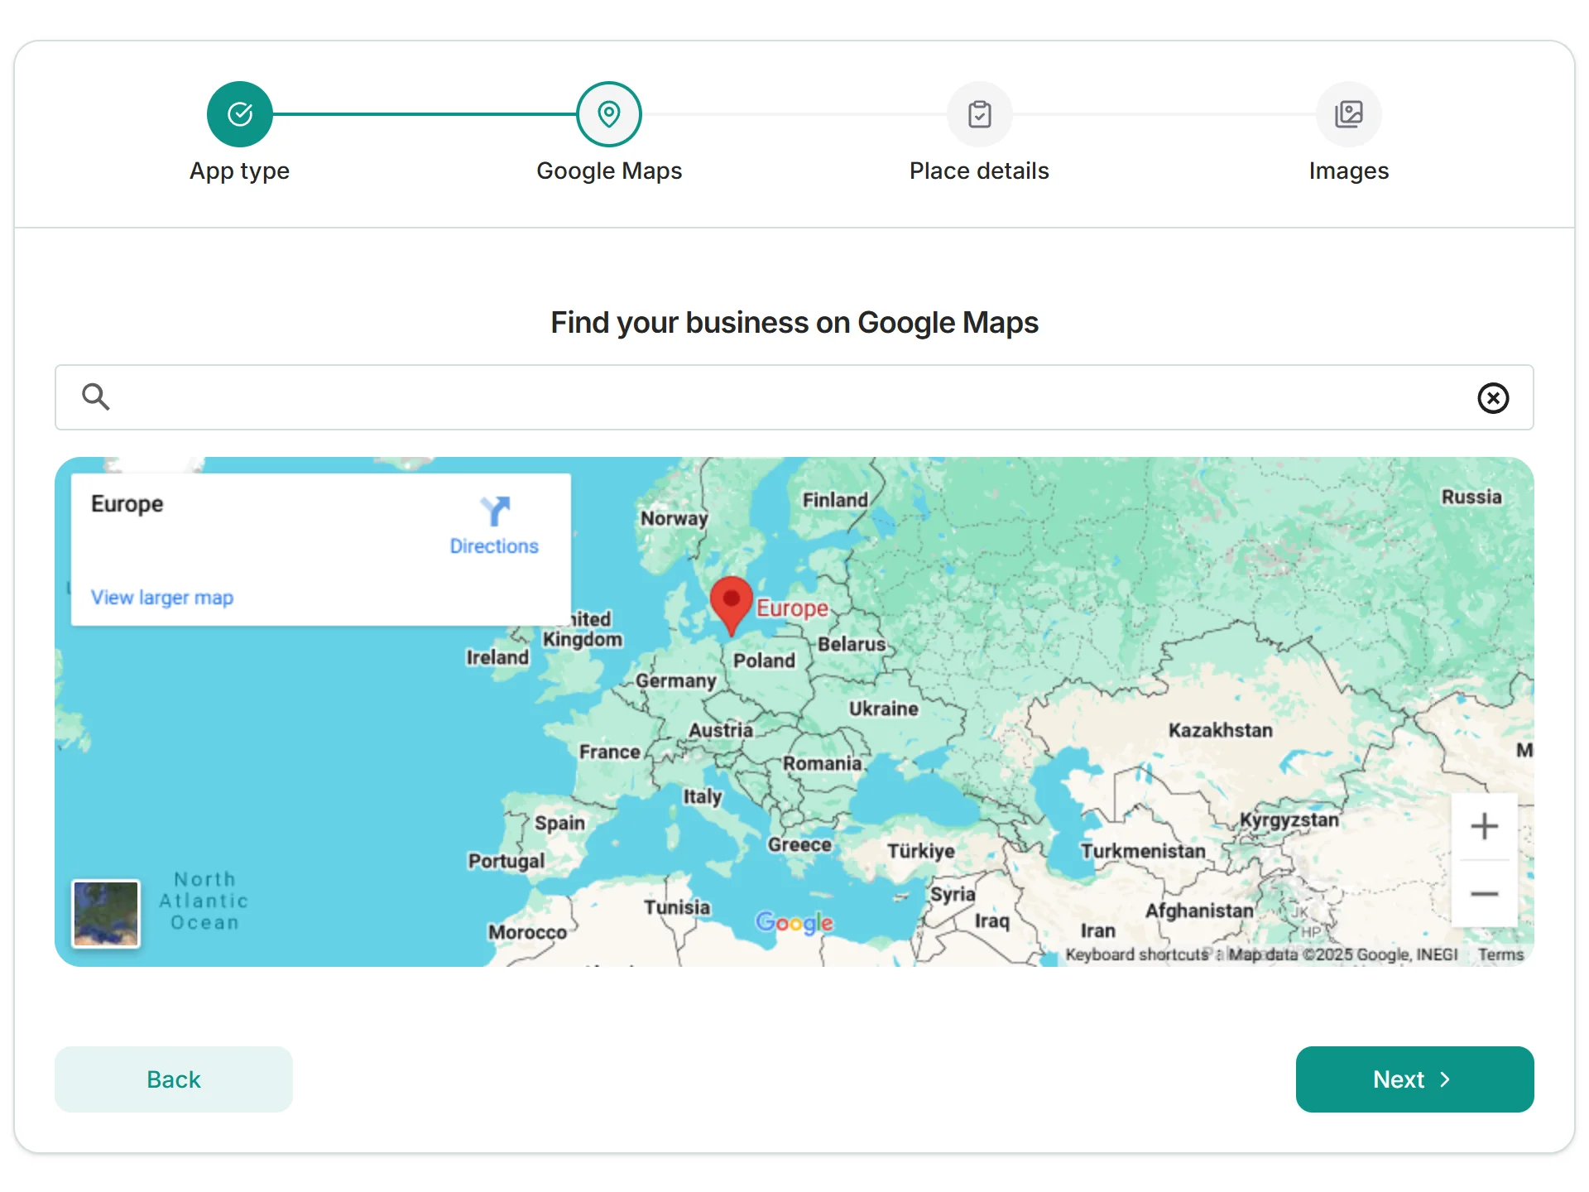1589x1192 pixels.
Task: Clear the search field with X icon
Action: pos(1493,398)
